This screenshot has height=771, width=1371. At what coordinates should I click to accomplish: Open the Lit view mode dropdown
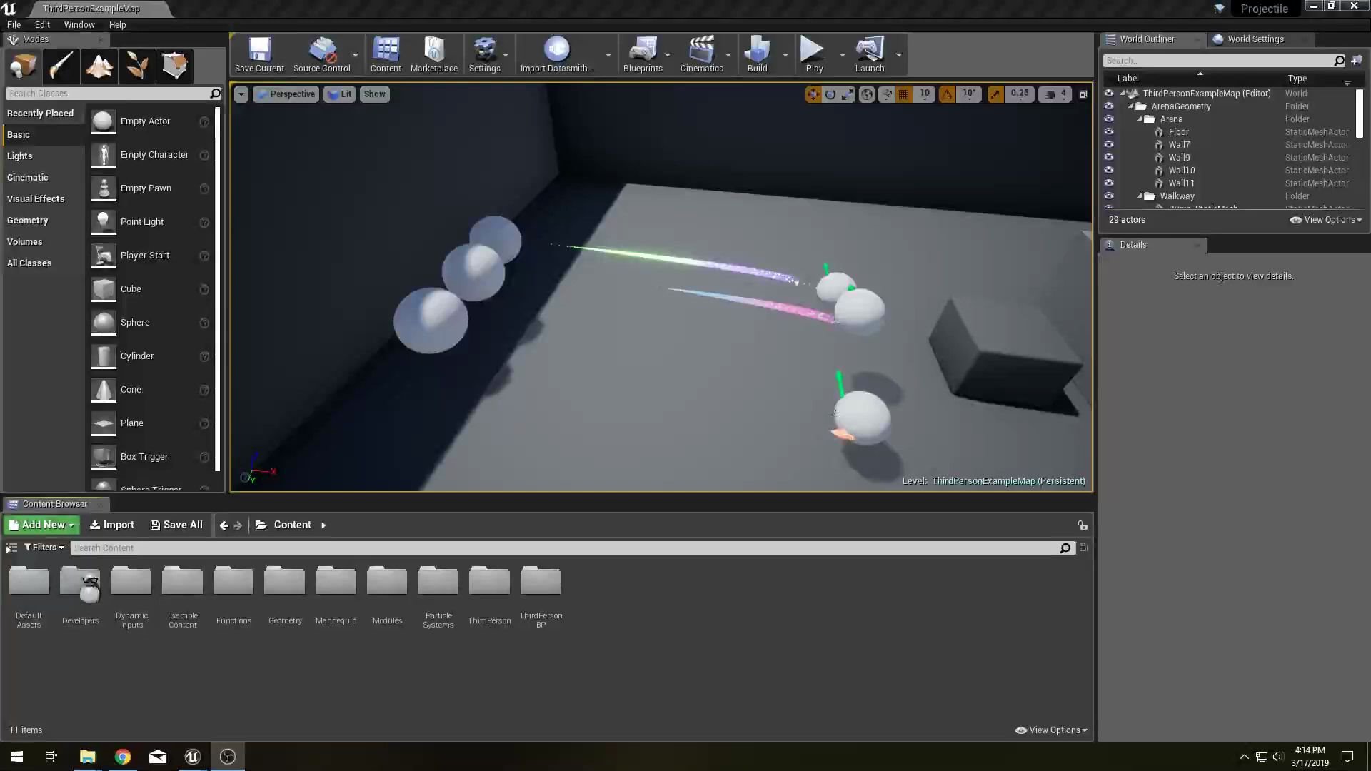click(339, 94)
